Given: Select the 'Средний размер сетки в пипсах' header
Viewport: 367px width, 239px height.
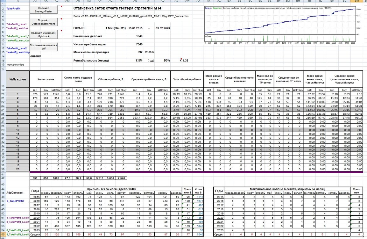Looking at the screenshot, I should tap(240, 79).
